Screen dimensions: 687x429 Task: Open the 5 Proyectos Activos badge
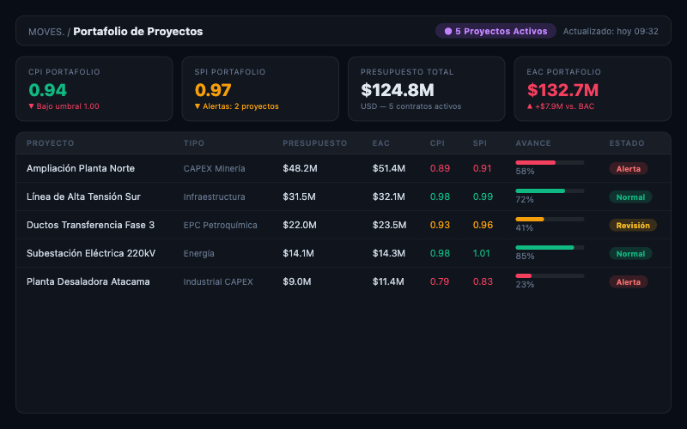[x=495, y=32]
